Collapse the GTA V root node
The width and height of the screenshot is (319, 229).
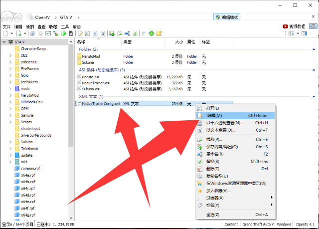click(4, 42)
